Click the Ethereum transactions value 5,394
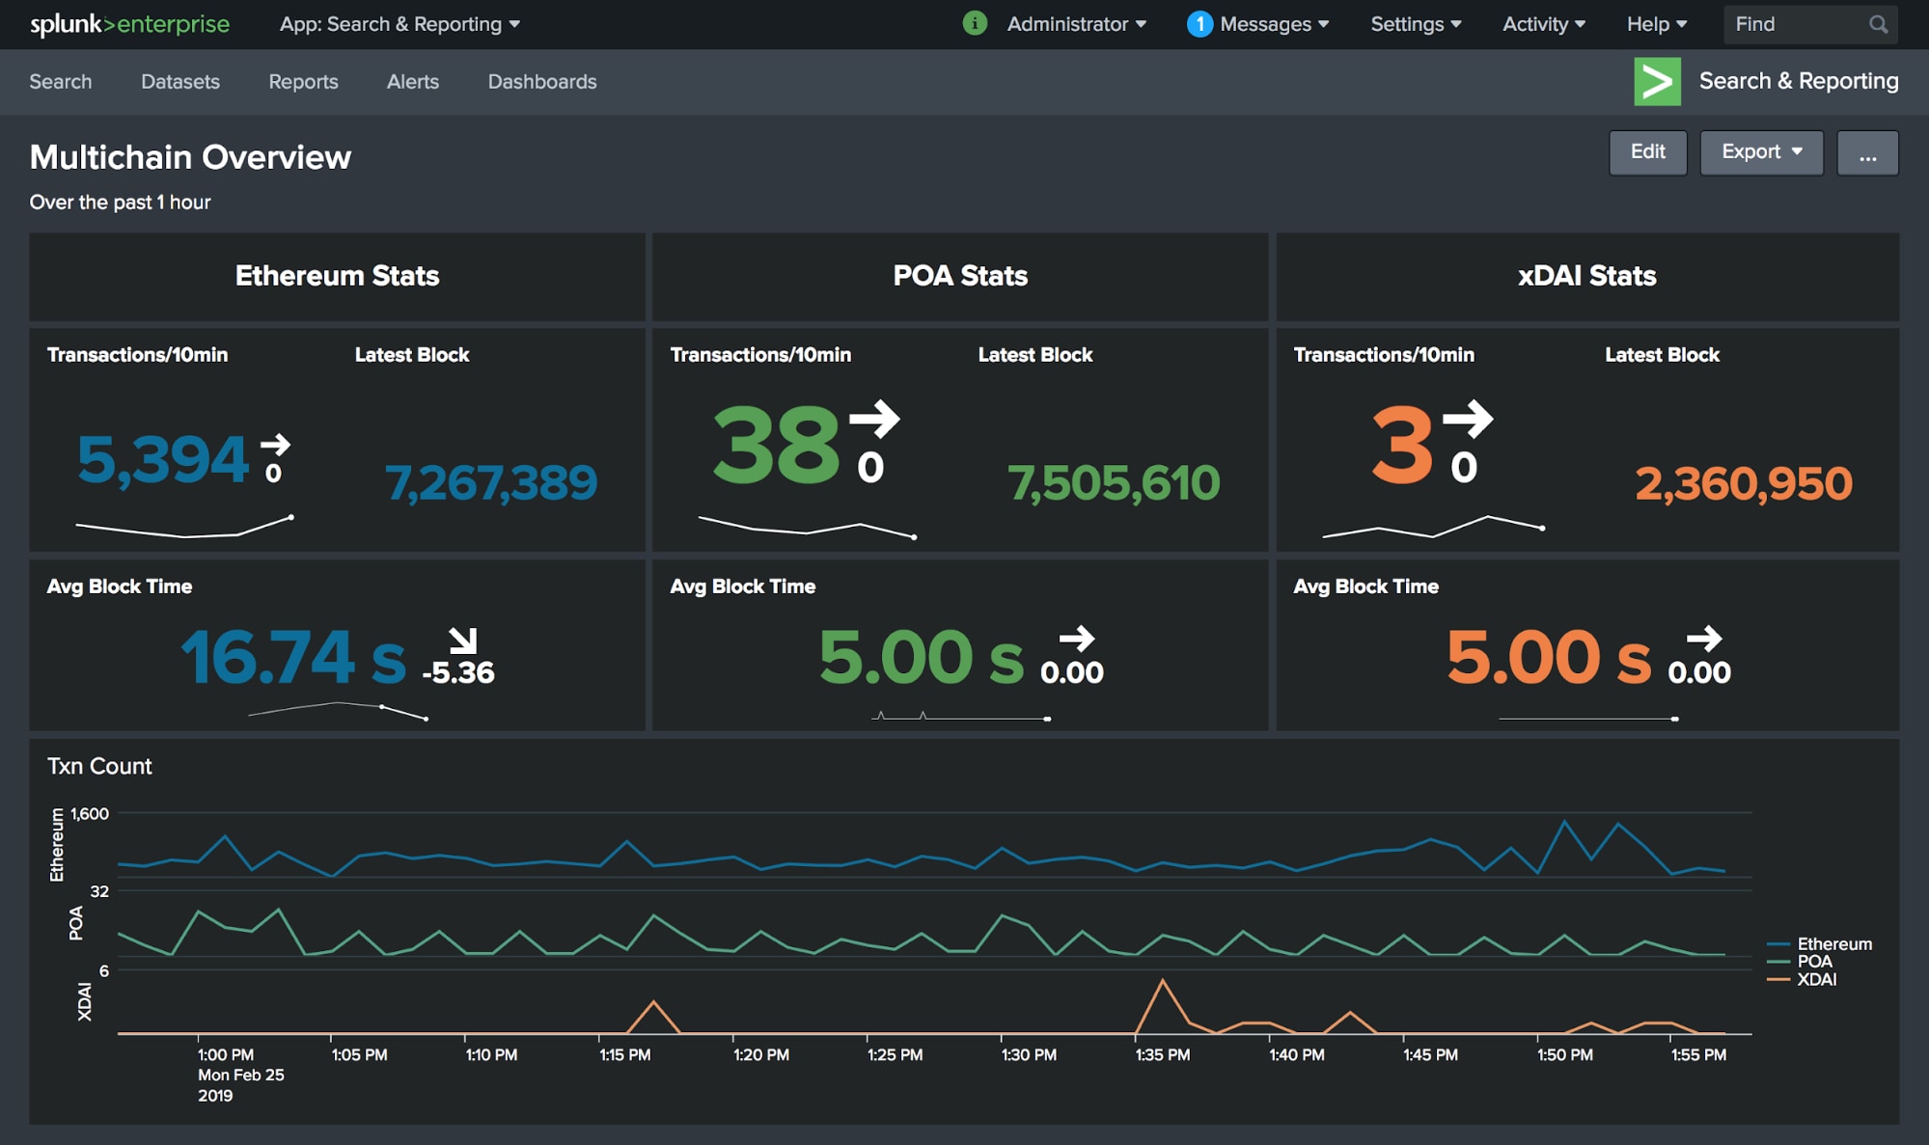This screenshot has height=1145, width=1929. tap(162, 459)
